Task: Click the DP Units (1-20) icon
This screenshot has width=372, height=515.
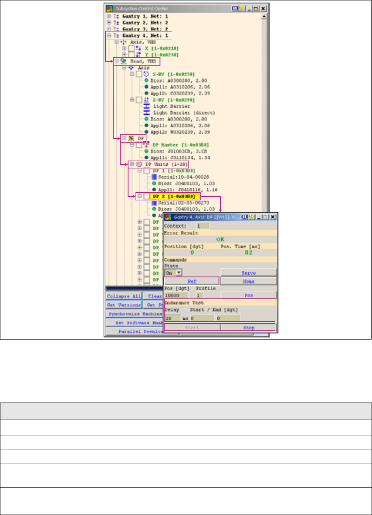Action: click(139, 164)
